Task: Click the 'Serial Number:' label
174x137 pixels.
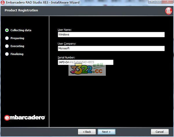Action: coord(66,57)
